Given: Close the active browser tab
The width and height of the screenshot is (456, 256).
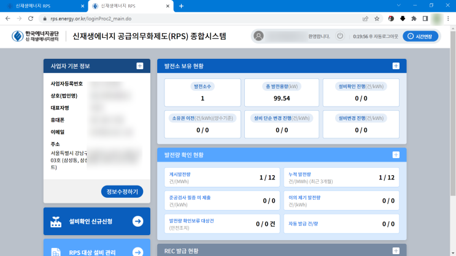Looking at the screenshot, I should click(x=168, y=6).
